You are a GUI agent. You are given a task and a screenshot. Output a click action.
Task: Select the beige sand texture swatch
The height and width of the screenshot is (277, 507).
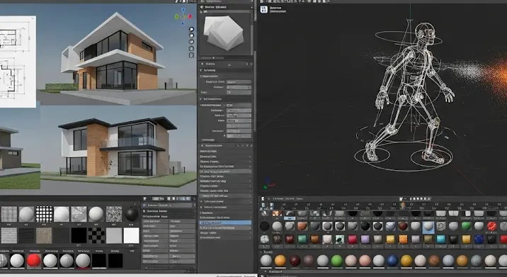click(44, 235)
